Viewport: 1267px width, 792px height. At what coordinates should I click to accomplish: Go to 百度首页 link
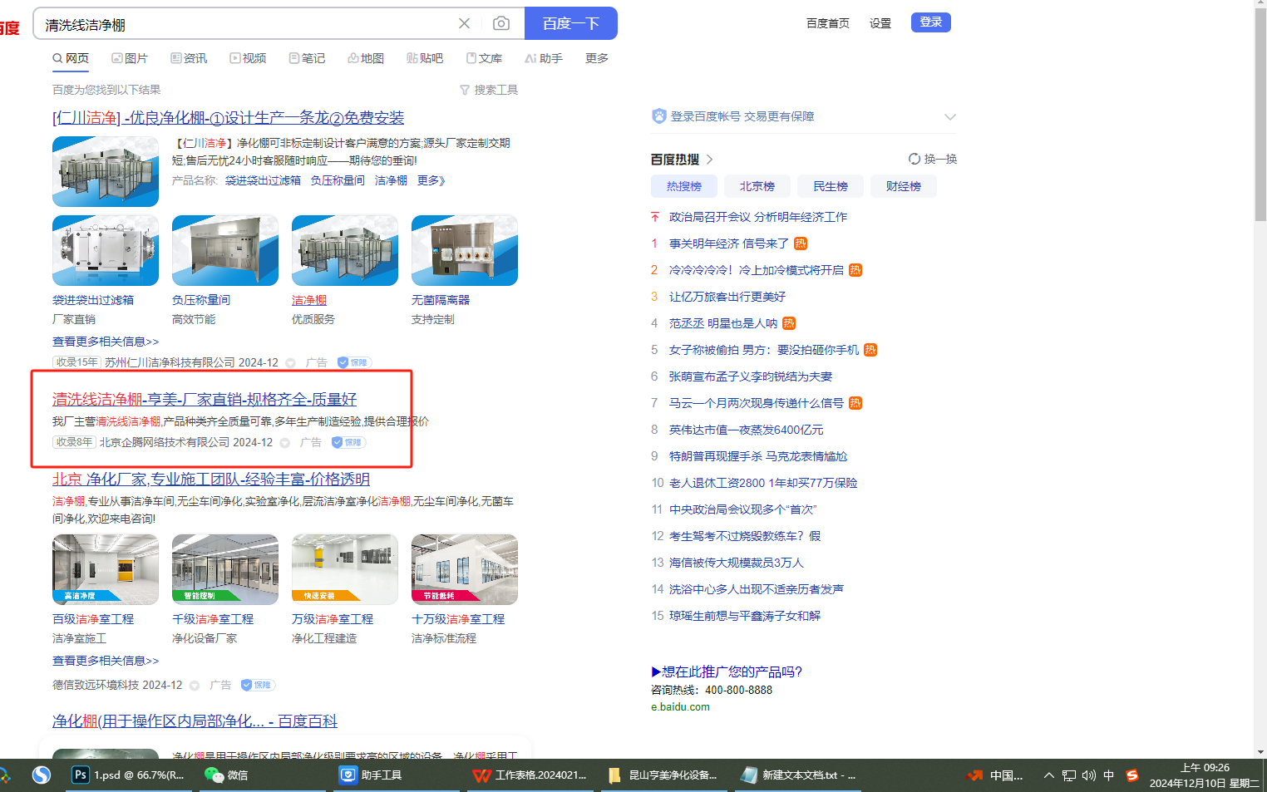click(828, 23)
